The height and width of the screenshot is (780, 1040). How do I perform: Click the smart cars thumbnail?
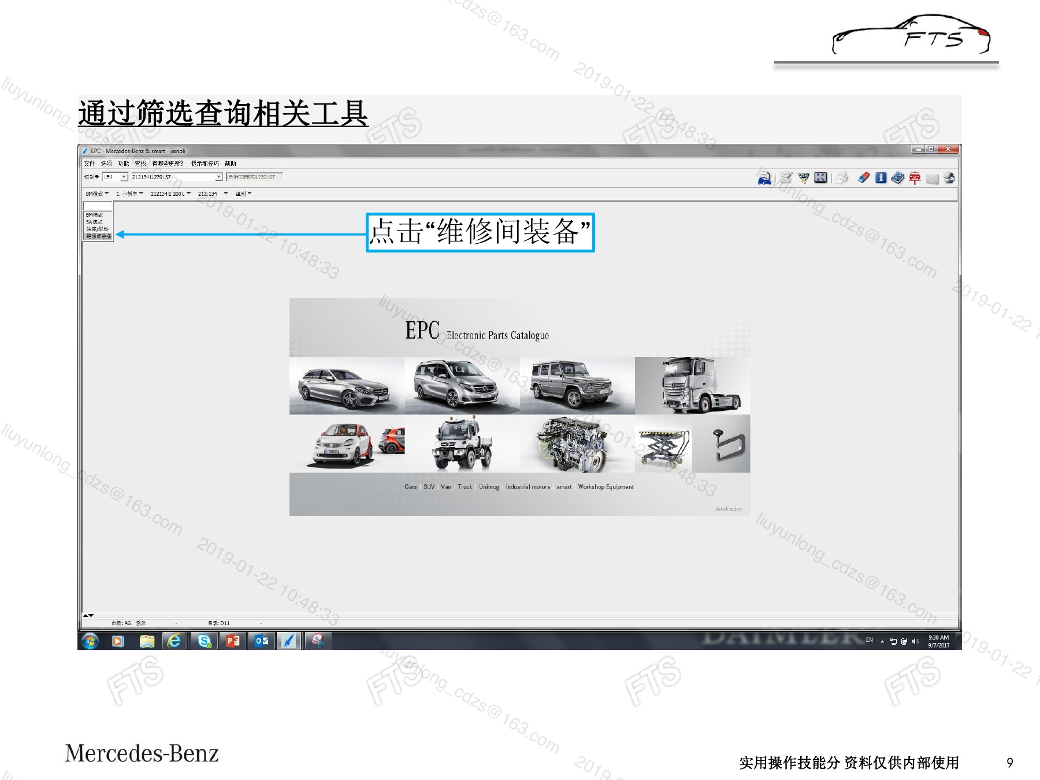pyautogui.click(x=347, y=444)
